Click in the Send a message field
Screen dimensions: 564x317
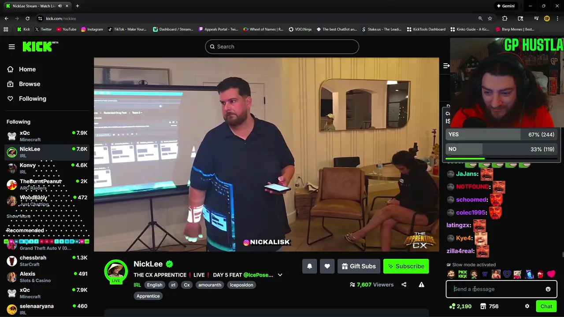(x=496, y=289)
